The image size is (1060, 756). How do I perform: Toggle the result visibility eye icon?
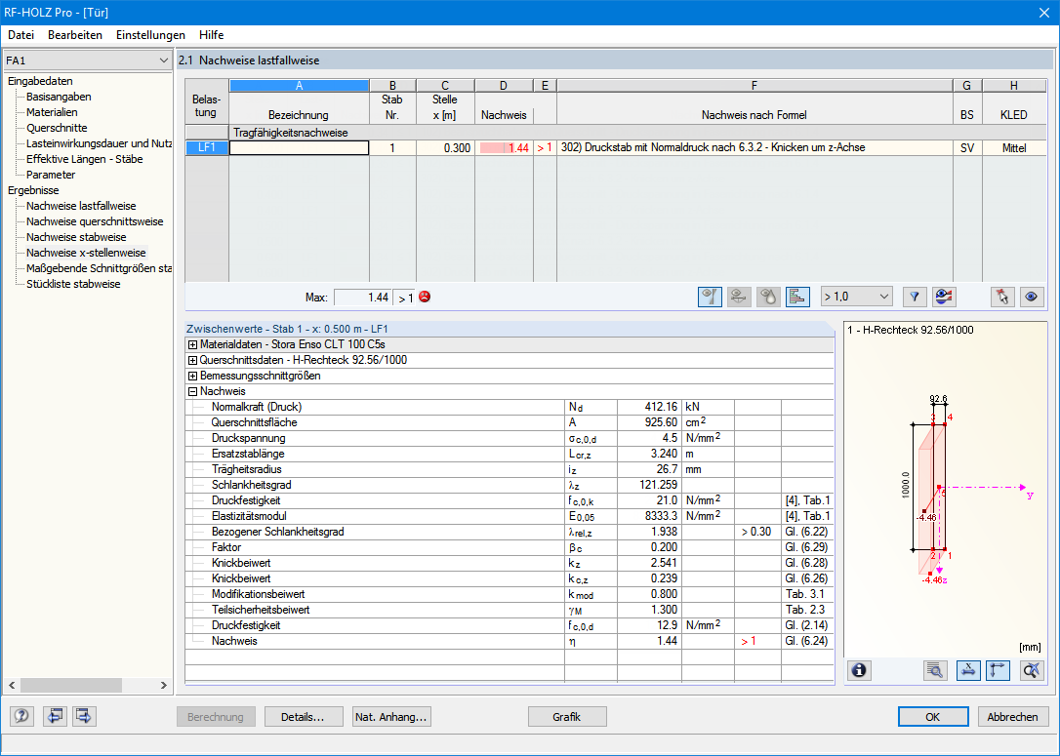[1032, 296]
